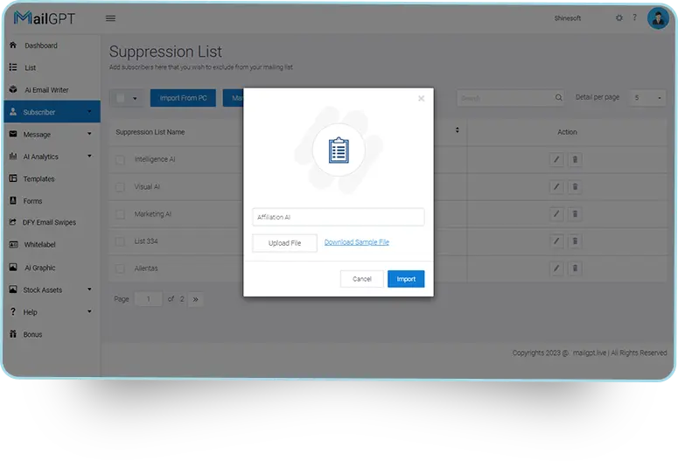Image resolution: width=678 pixels, height=461 pixels.
Task: Tick the Marketing AI row checkbox
Action: click(x=120, y=214)
